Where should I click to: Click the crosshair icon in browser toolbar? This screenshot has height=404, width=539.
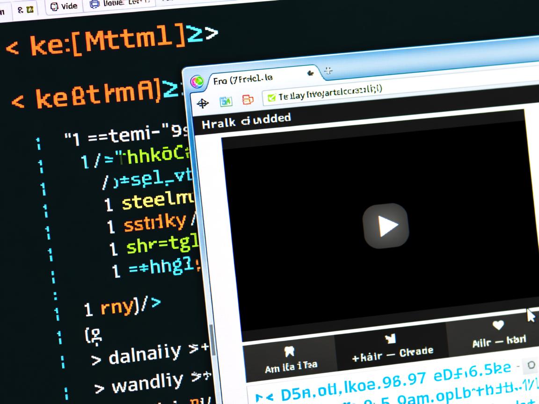click(x=203, y=103)
